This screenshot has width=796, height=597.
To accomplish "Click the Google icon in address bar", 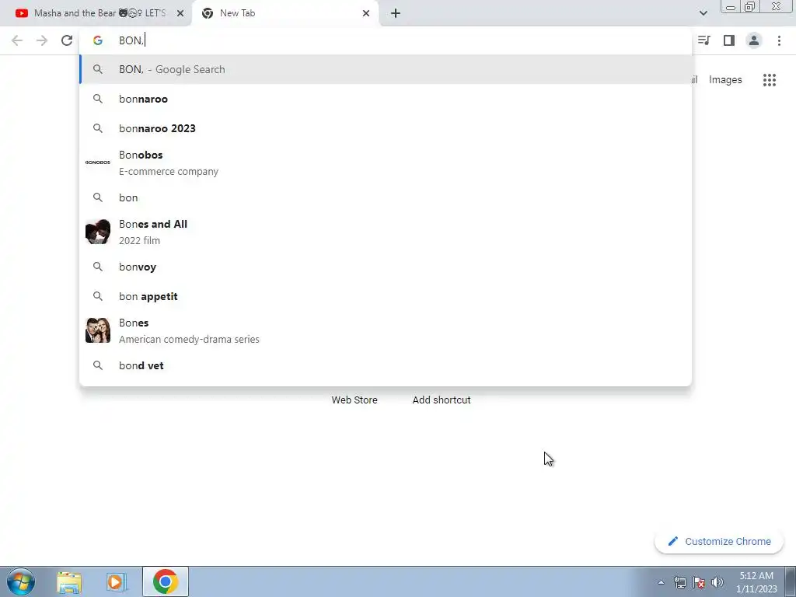I will (97, 40).
